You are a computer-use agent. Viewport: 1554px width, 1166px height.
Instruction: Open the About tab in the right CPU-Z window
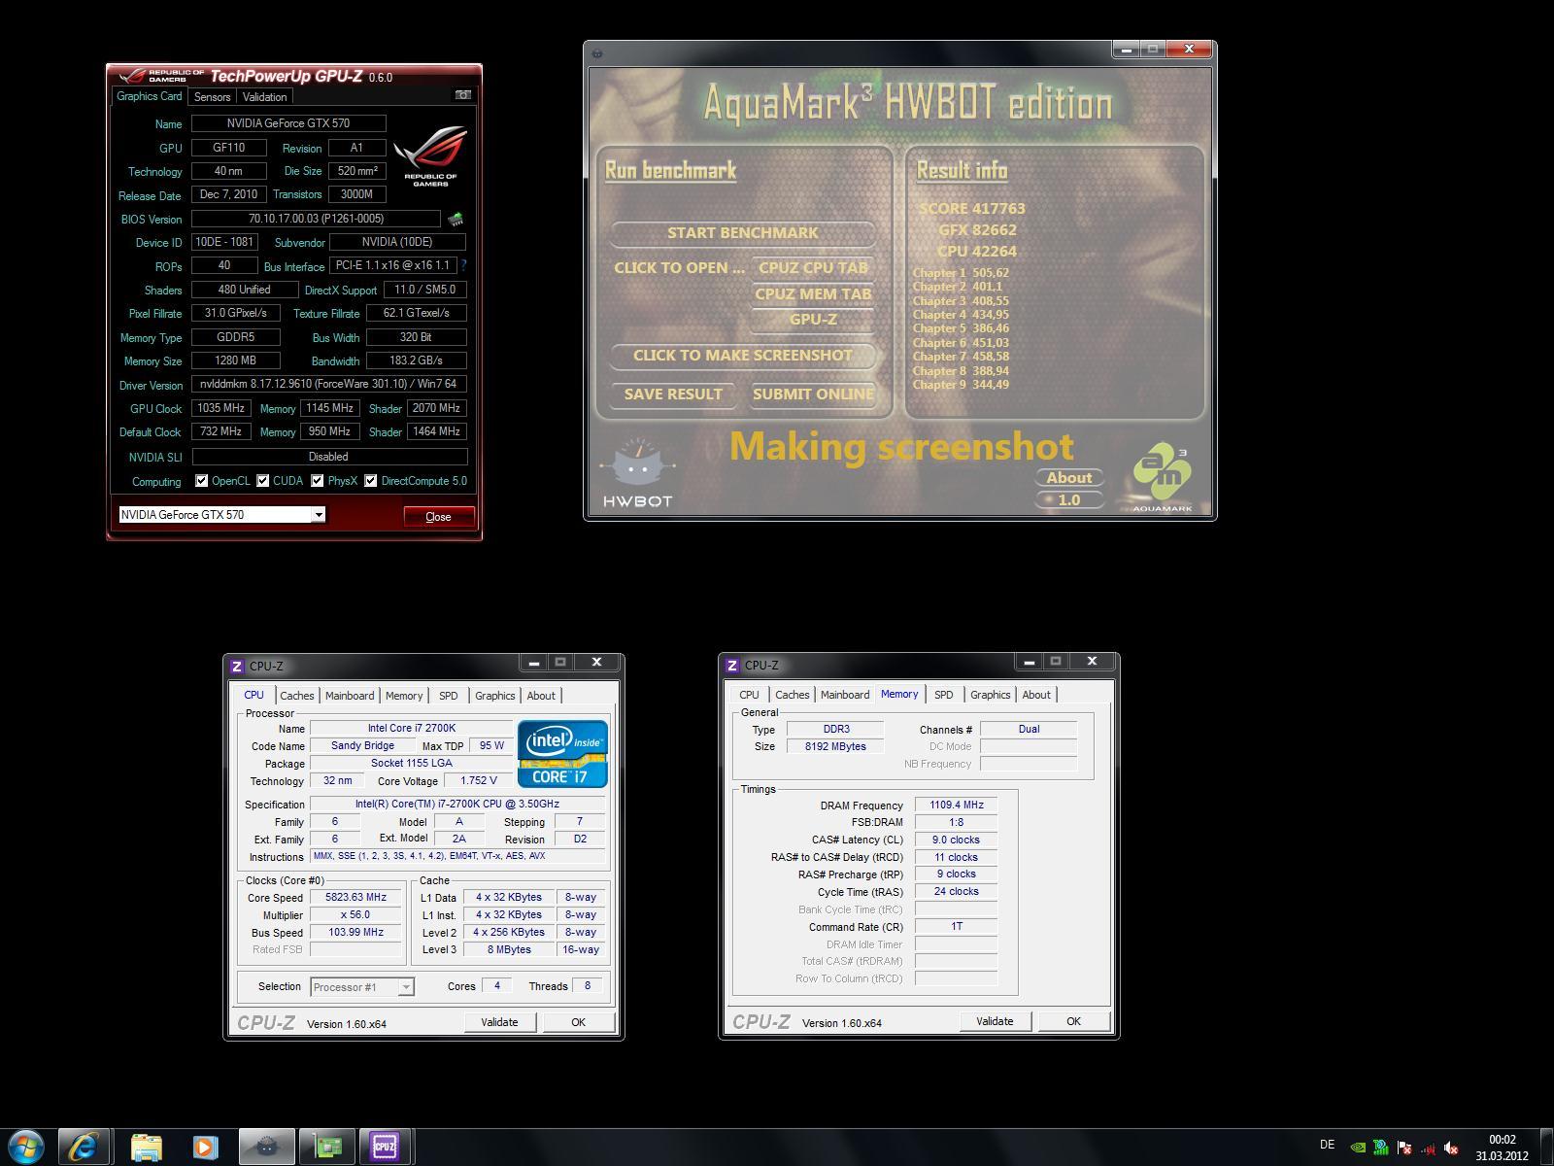[x=1036, y=695]
